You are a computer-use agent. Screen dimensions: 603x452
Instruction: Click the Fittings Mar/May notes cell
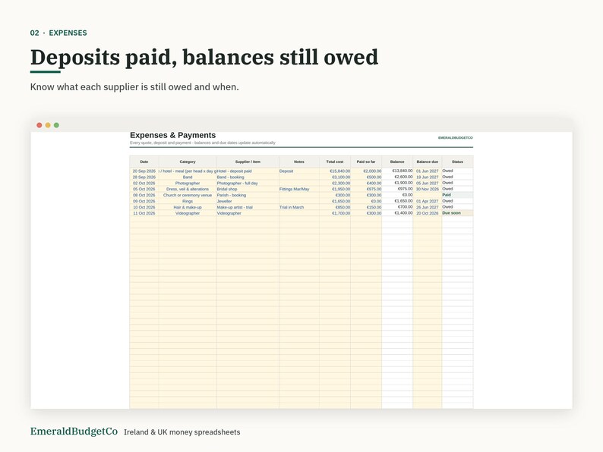[298, 189]
